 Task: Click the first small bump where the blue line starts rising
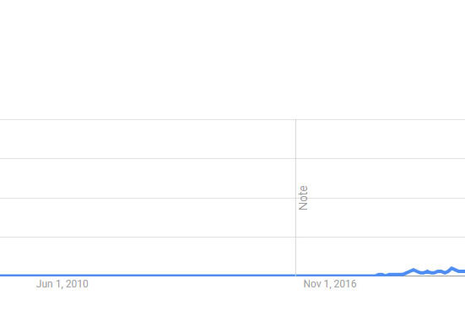pyautogui.click(x=380, y=274)
